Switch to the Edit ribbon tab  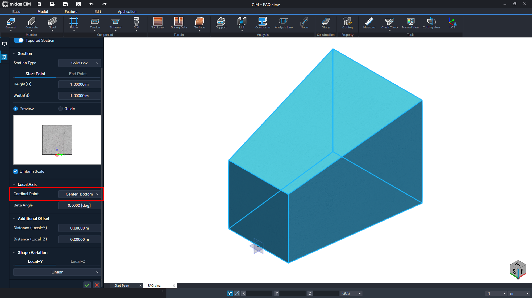tap(98, 12)
